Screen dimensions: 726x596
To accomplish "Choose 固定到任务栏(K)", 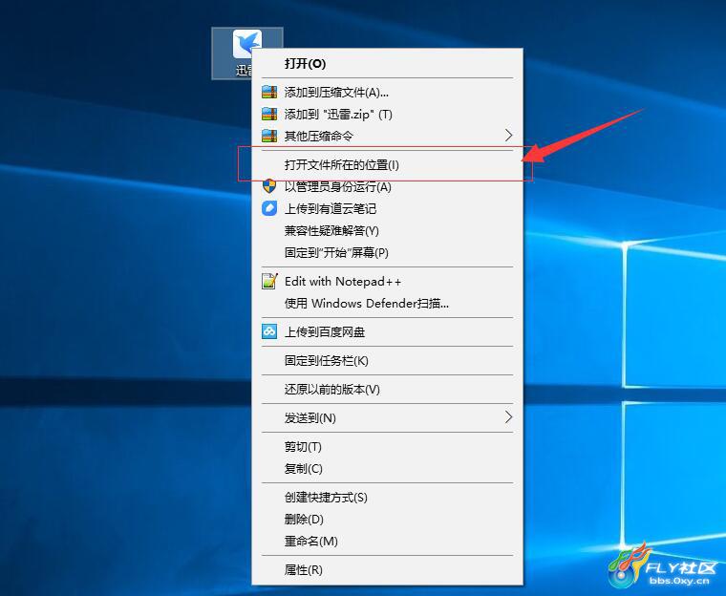I will click(x=387, y=360).
